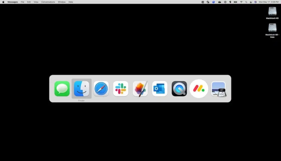Open Spotlight search magnifier icon

(x=246, y=2)
